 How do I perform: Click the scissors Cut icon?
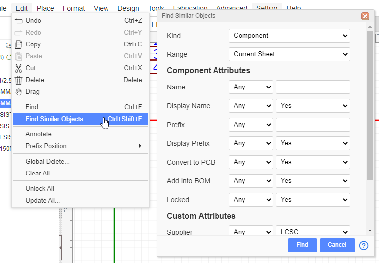click(19, 68)
